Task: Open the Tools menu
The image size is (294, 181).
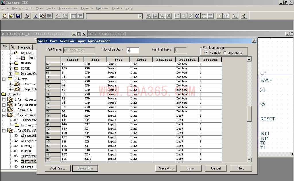Action: click(51, 8)
